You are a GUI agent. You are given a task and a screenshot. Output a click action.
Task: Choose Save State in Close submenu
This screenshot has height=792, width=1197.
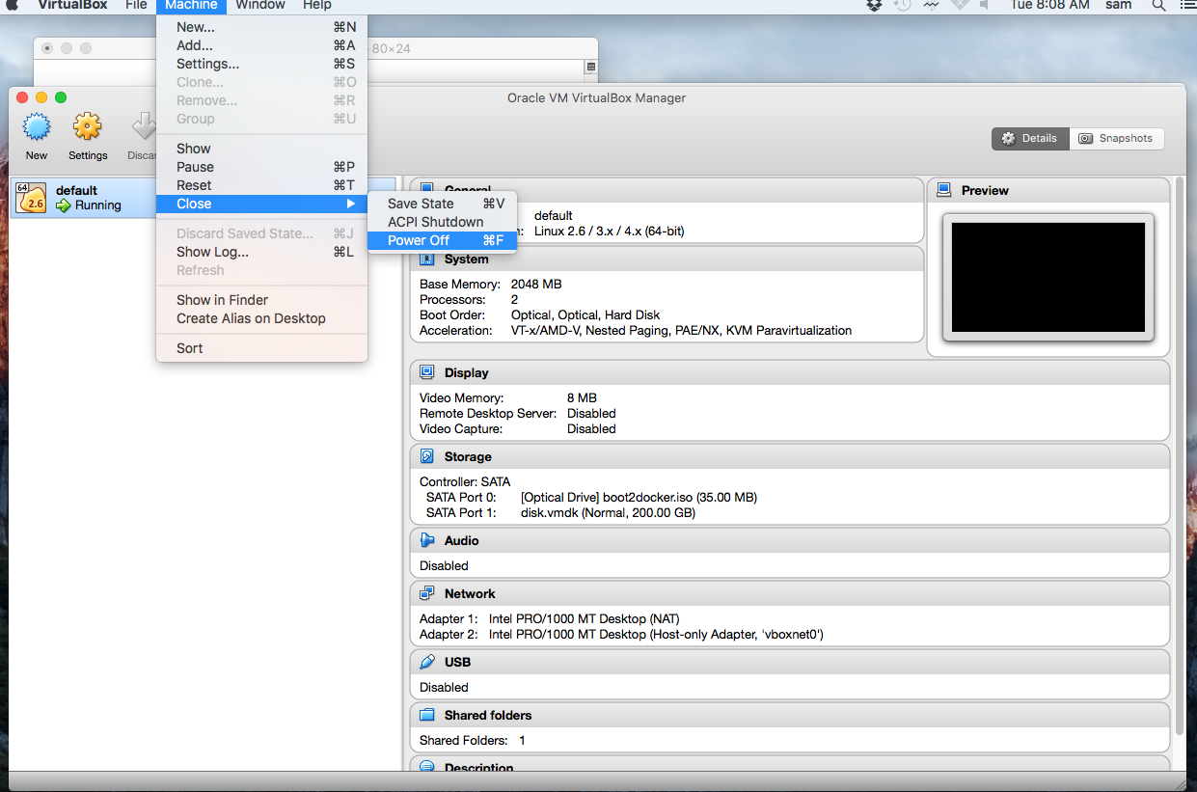tap(442, 204)
